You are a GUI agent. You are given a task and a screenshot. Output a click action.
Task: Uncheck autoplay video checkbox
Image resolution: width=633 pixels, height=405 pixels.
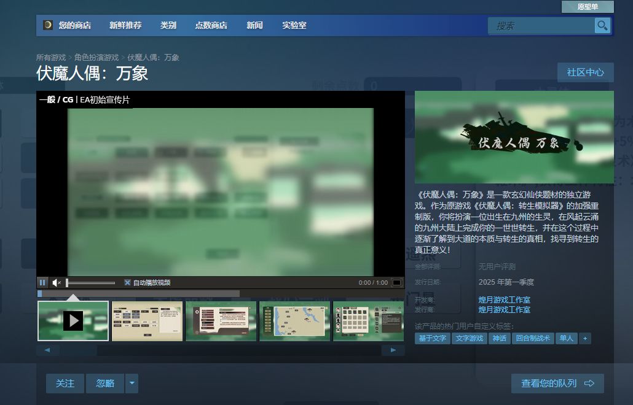(x=127, y=282)
